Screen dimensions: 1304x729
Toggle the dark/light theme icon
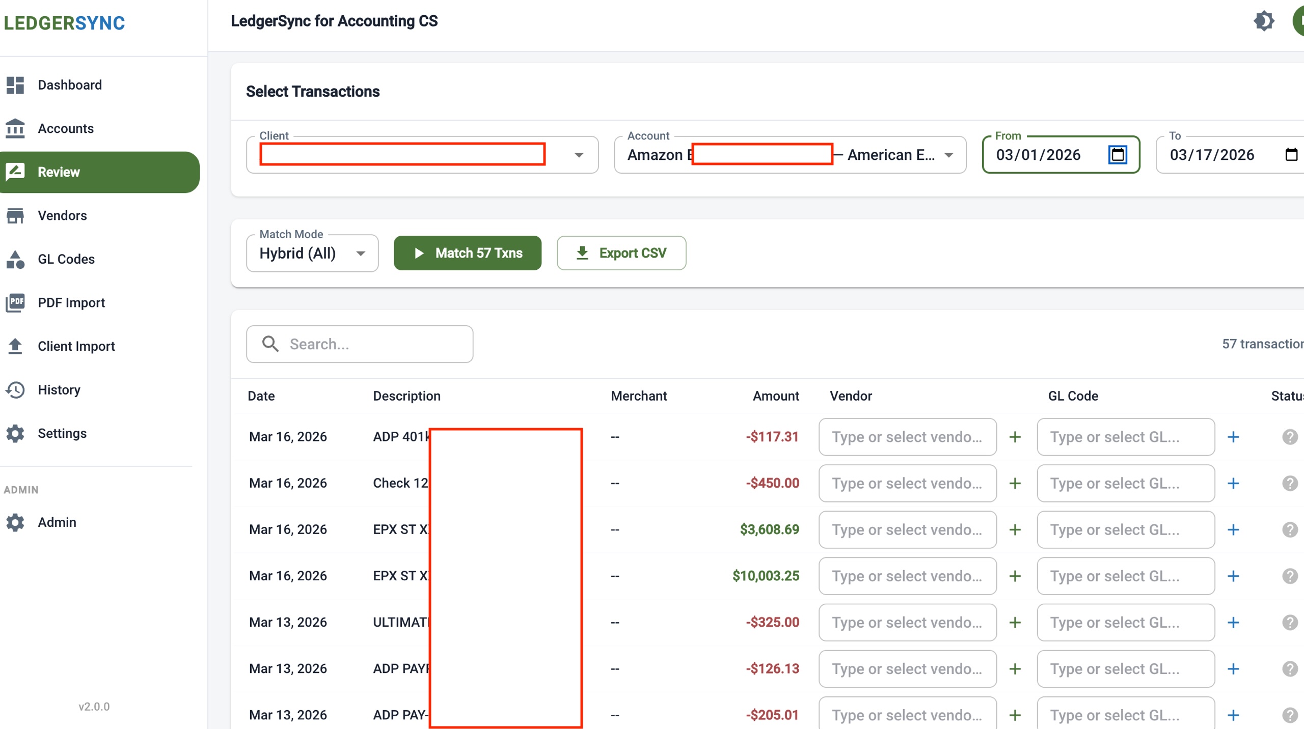pyautogui.click(x=1264, y=21)
